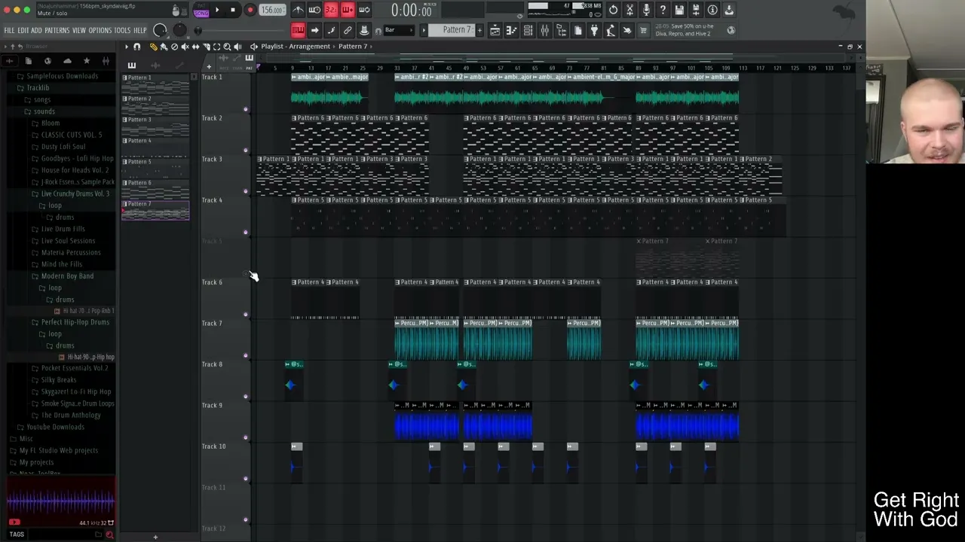The width and height of the screenshot is (965, 542).
Task: Open the Bar snap dropdown
Action: [399, 30]
